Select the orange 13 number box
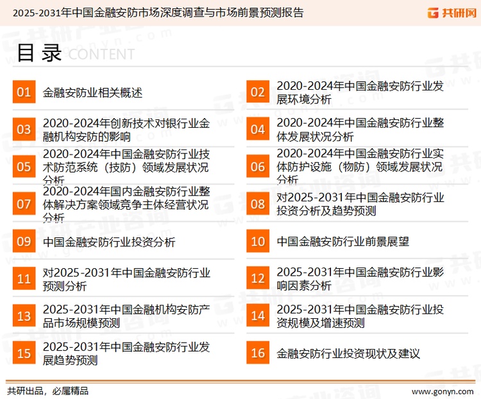Viewport: 481px width, 399px height. tap(24, 316)
